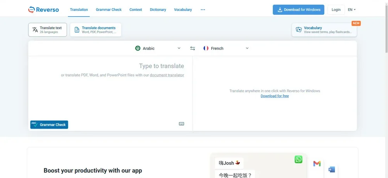
Task: Click the Word icon
Action: (332, 169)
